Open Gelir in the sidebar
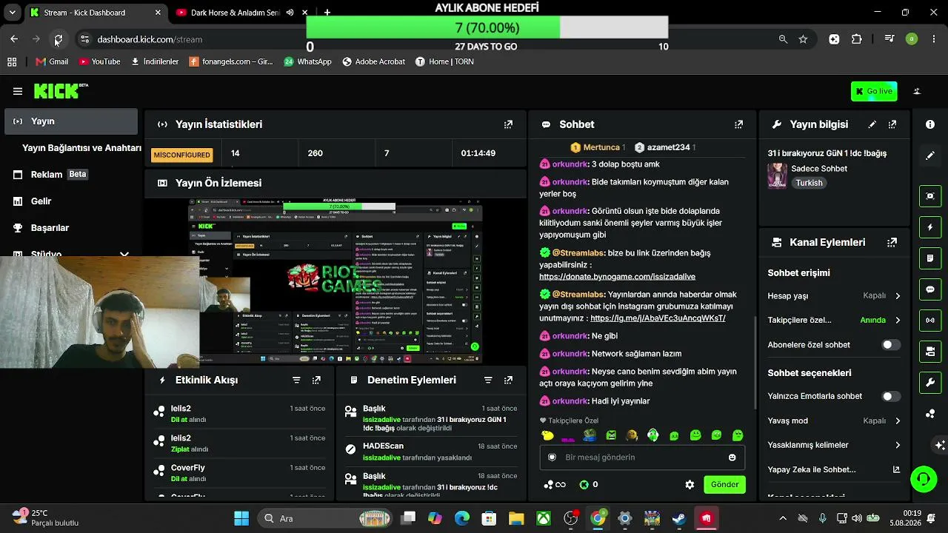 (x=71, y=201)
